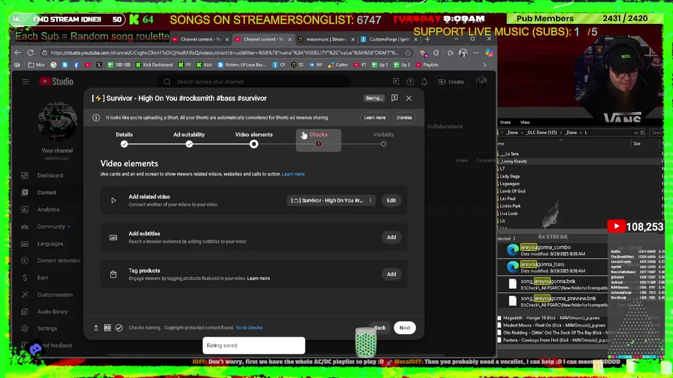Open the Victims Of Love Bas... bookmark

click(241, 65)
